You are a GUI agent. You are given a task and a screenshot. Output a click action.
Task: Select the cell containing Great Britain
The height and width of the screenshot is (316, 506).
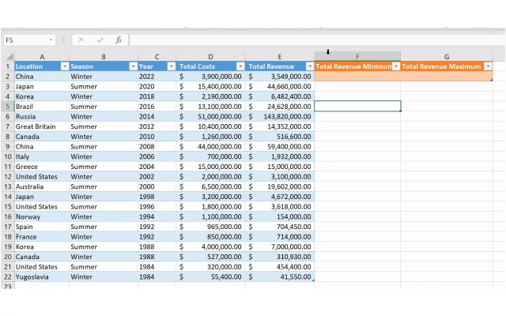click(42, 126)
